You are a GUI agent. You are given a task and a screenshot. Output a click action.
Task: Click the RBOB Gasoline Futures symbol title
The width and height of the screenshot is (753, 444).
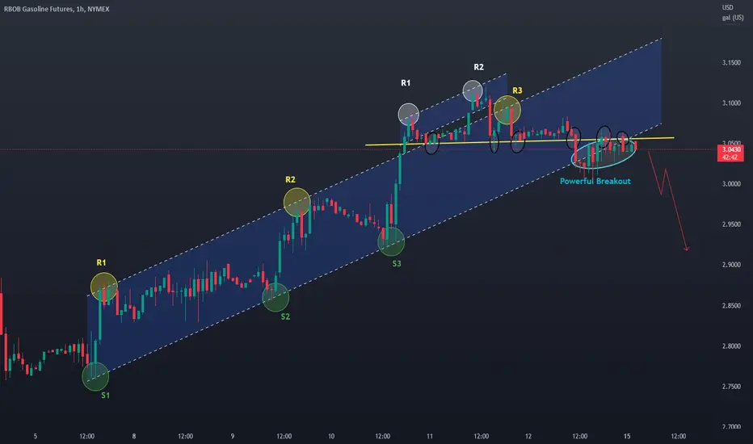tap(57, 9)
